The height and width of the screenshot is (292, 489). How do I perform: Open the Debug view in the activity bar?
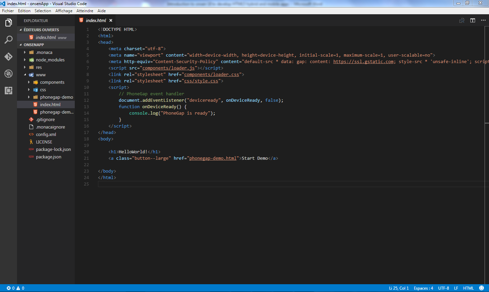(8, 74)
